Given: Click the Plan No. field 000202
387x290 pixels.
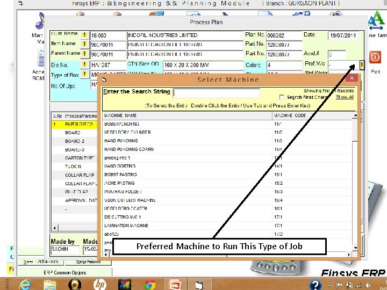Looking at the screenshot, I should tap(284, 35).
